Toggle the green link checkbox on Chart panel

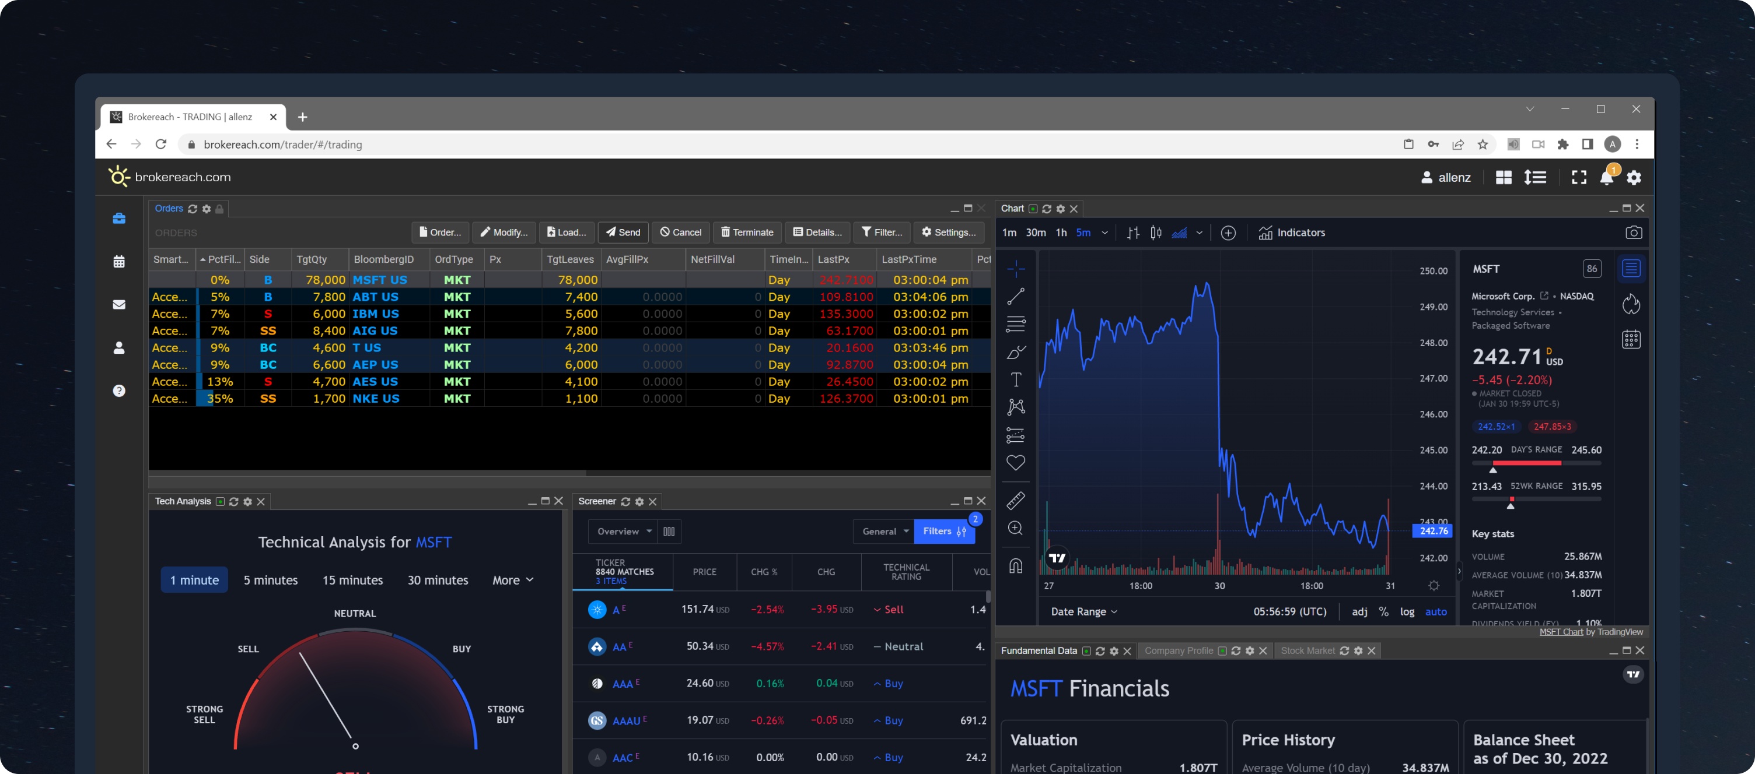[x=1033, y=209]
